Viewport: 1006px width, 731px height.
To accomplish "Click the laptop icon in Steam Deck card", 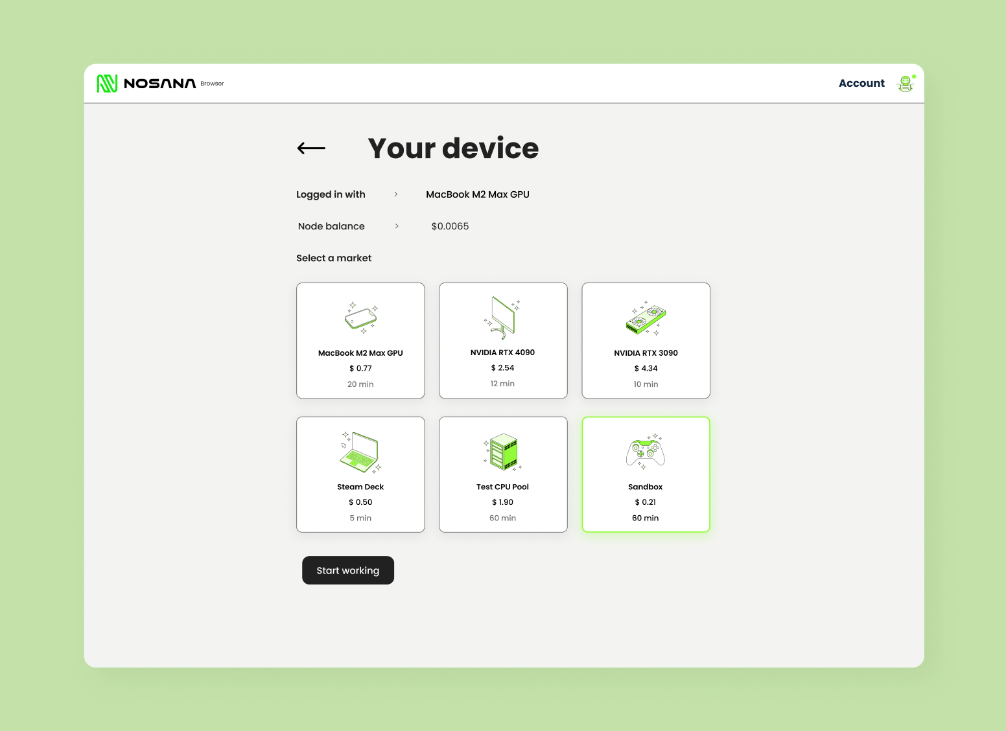I will point(360,452).
